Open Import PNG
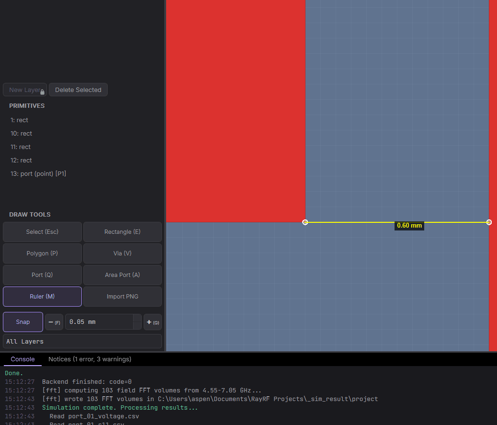Screen dimensions: 497x425 click(123, 297)
